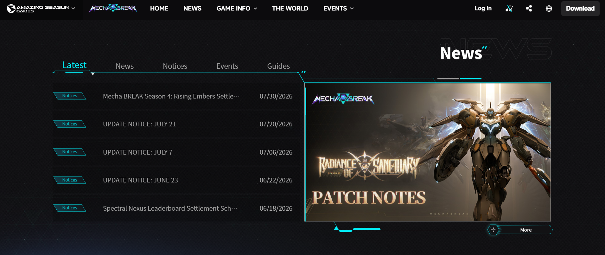Click the date 06/18/2026
This screenshot has width=605, height=255.
click(276, 208)
